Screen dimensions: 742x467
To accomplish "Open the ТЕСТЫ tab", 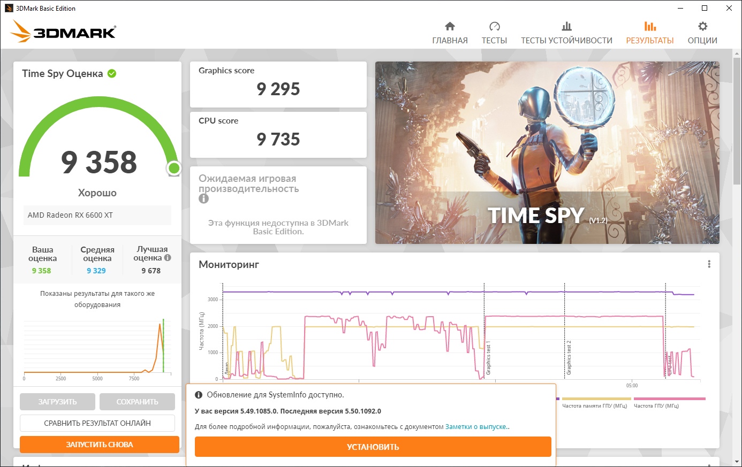I will point(494,33).
